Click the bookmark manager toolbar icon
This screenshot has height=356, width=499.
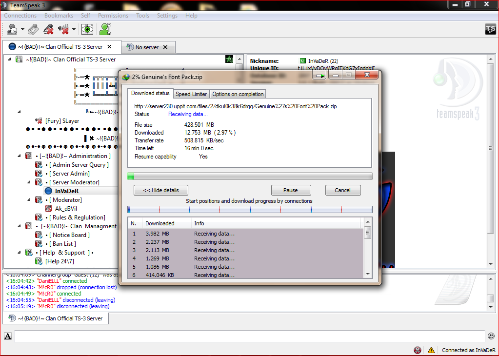(33, 29)
